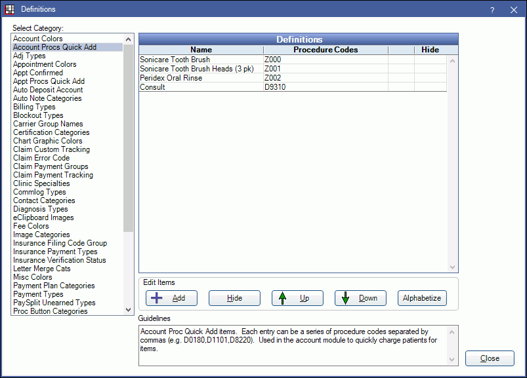Viewport: 527px width, 378px height.
Task: Select the Account Colors category
Action: 67,39
